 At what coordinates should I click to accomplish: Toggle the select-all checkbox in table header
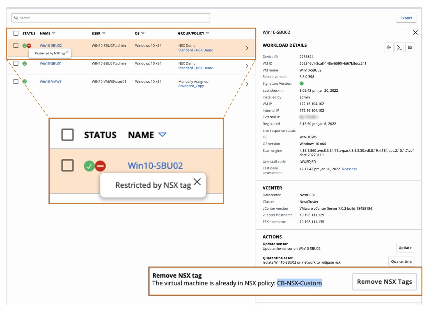click(16, 33)
